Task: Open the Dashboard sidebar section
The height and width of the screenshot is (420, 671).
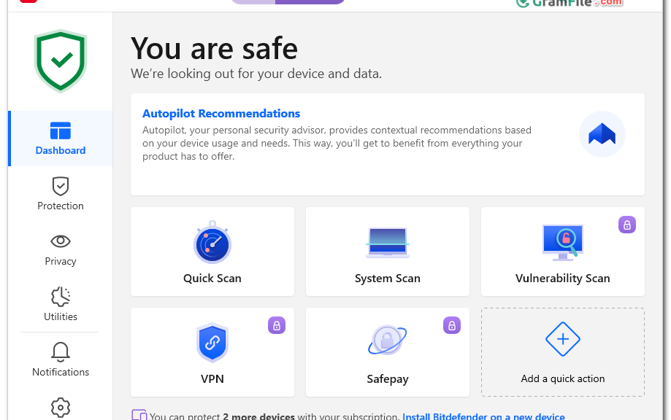Action: tap(61, 139)
